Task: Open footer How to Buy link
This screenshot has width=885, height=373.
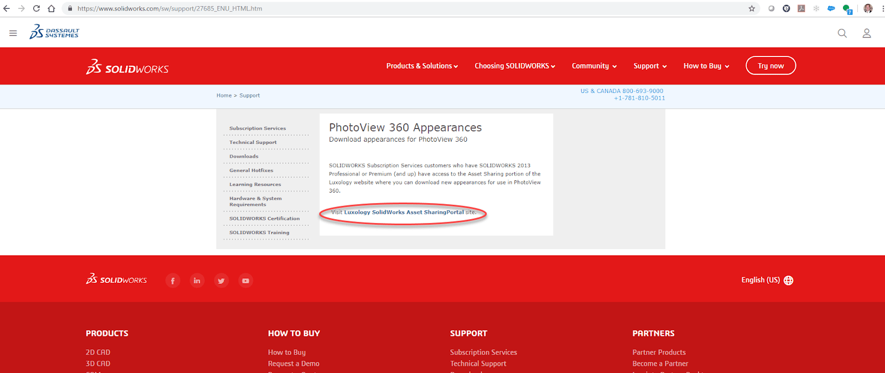Action: (x=287, y=352)
